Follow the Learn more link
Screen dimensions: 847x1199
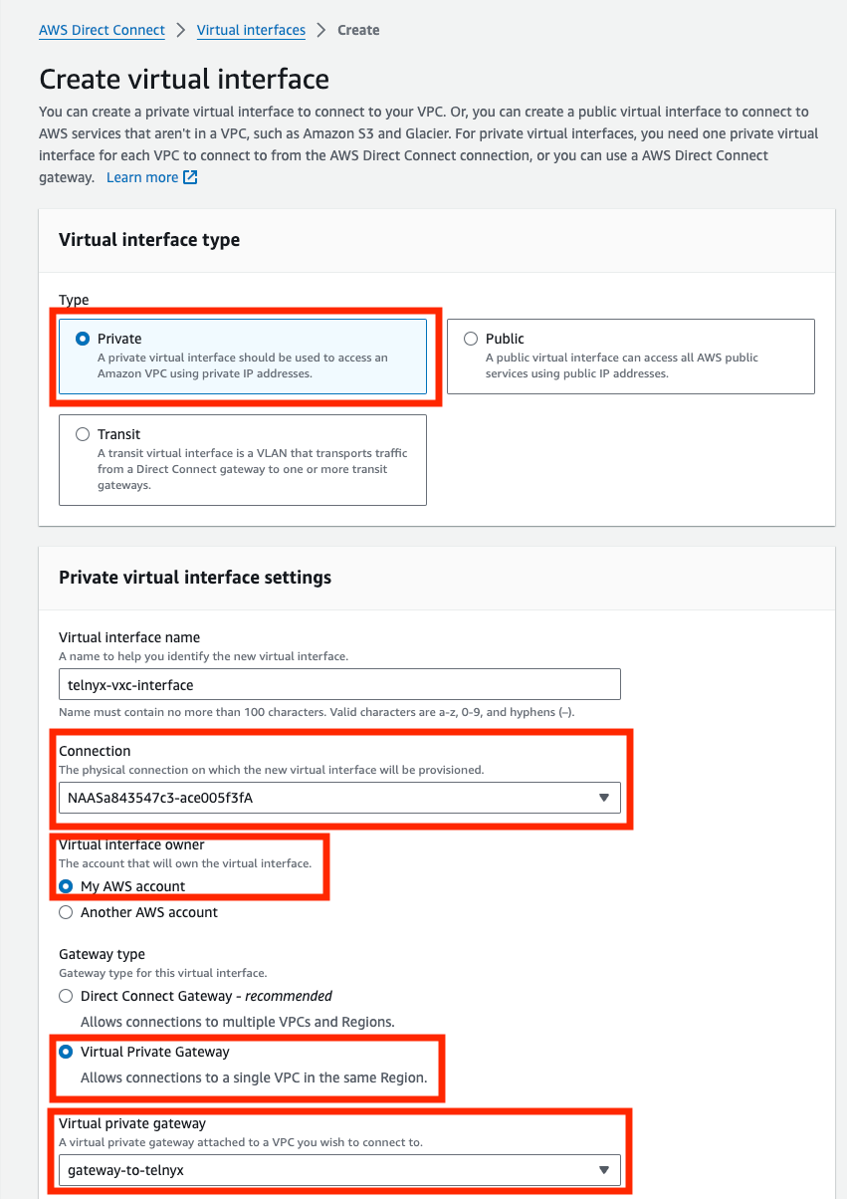(x=143, y=177)
